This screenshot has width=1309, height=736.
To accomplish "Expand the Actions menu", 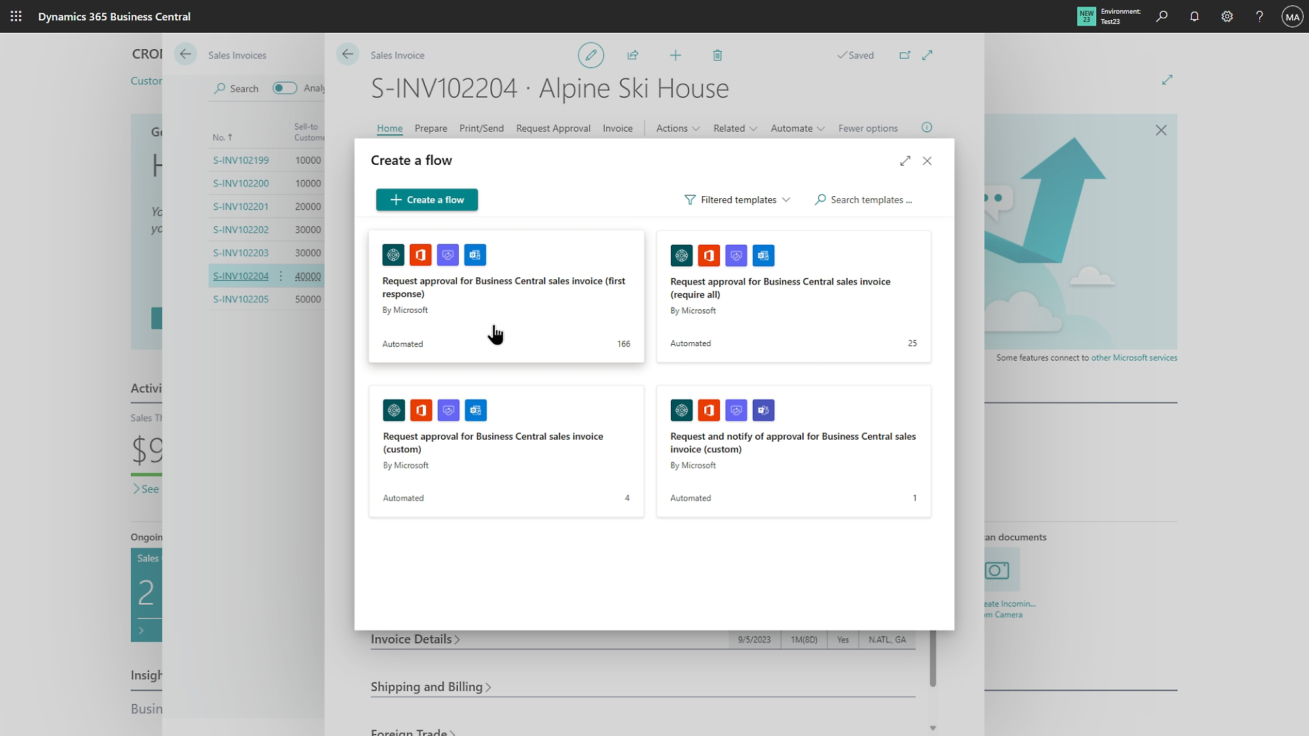I will (x=677, y=128).
